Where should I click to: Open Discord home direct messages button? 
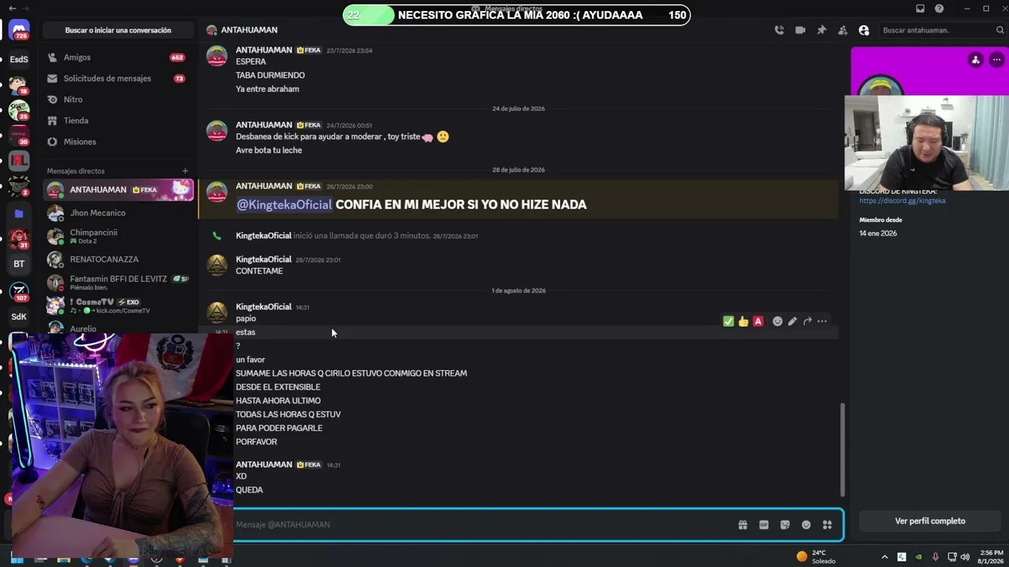[19, 31]
